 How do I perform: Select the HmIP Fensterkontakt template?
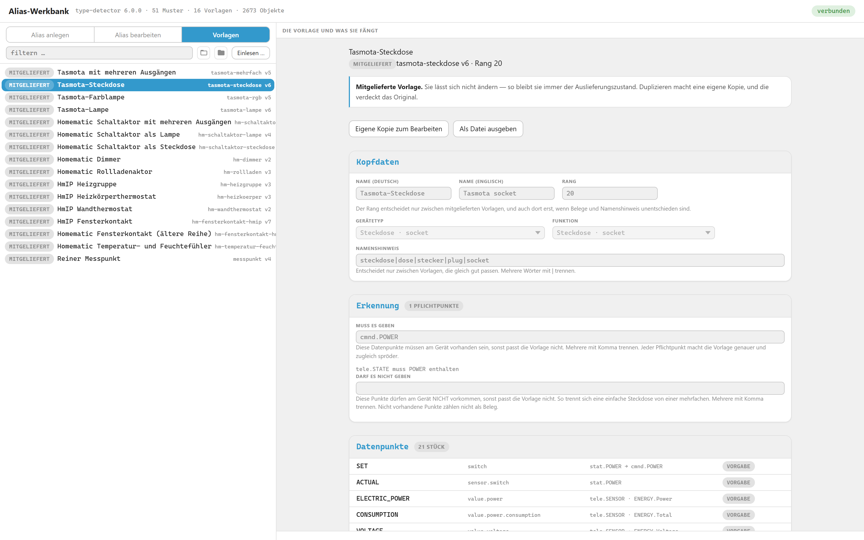[x=138, y=221]
